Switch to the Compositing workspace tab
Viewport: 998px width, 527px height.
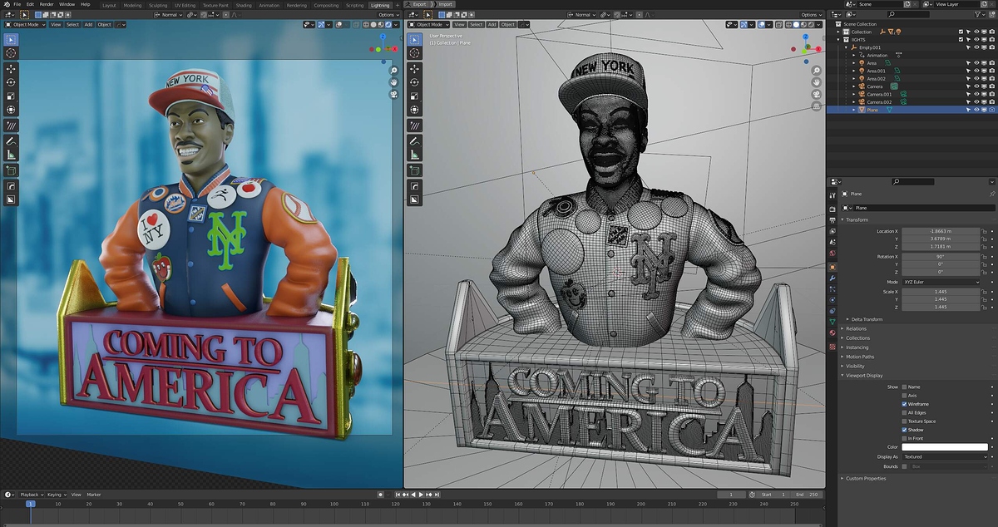(326, 5)
